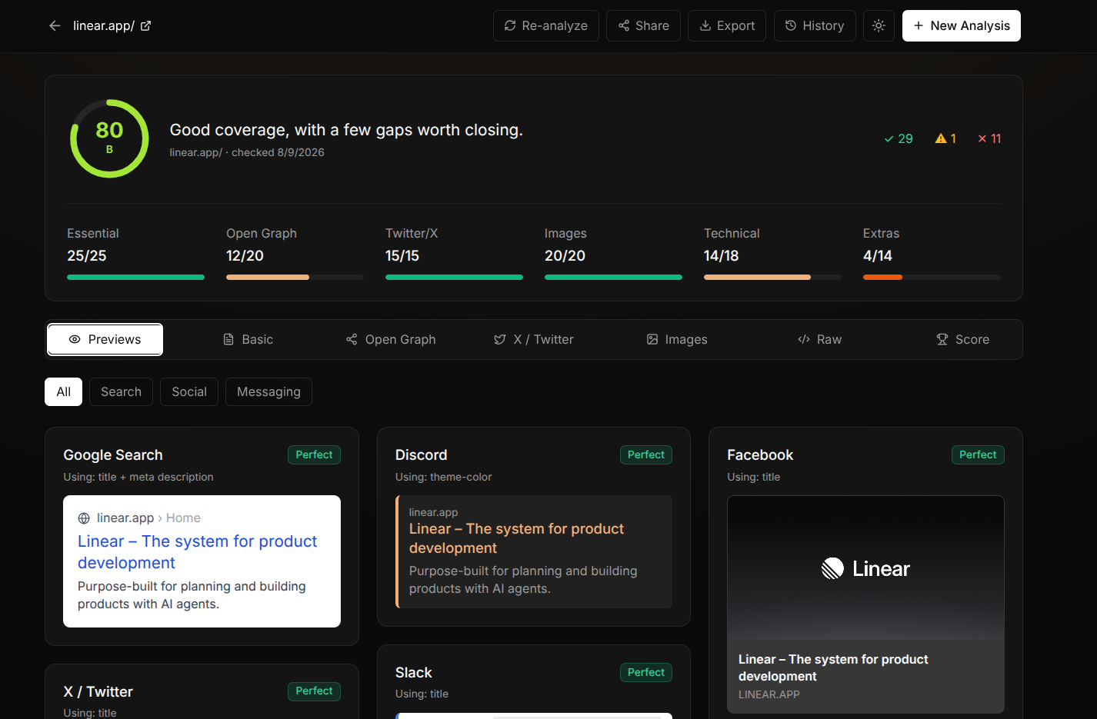Click 'Using: title + meta description' text

[x=138, y=477]
